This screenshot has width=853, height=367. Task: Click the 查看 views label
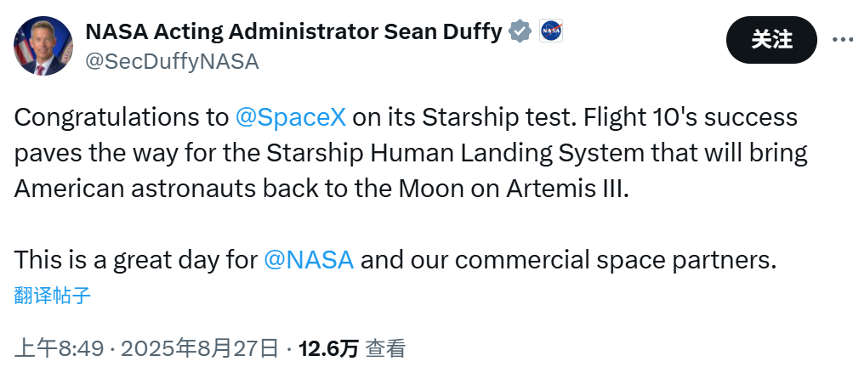point(385,348)
